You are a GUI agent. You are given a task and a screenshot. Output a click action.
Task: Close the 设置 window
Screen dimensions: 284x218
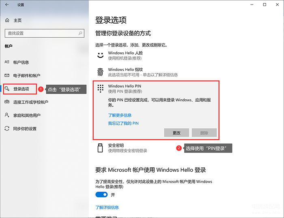point(277,4)
